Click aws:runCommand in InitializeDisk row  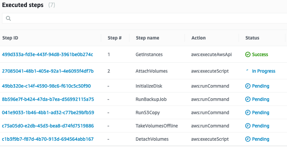pos(210,86)
